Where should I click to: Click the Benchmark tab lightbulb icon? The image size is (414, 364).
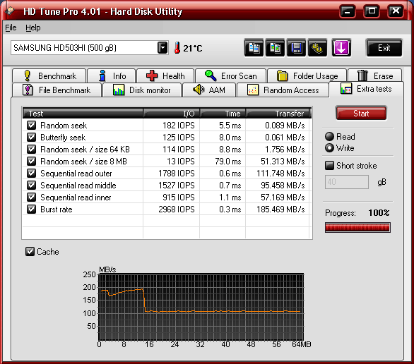pyautogui.click(x=27, y=75)
